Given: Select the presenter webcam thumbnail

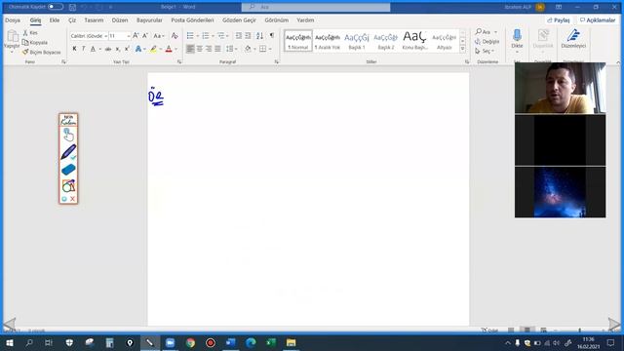Looking at the screenshot, I should (x=561, y=88).
